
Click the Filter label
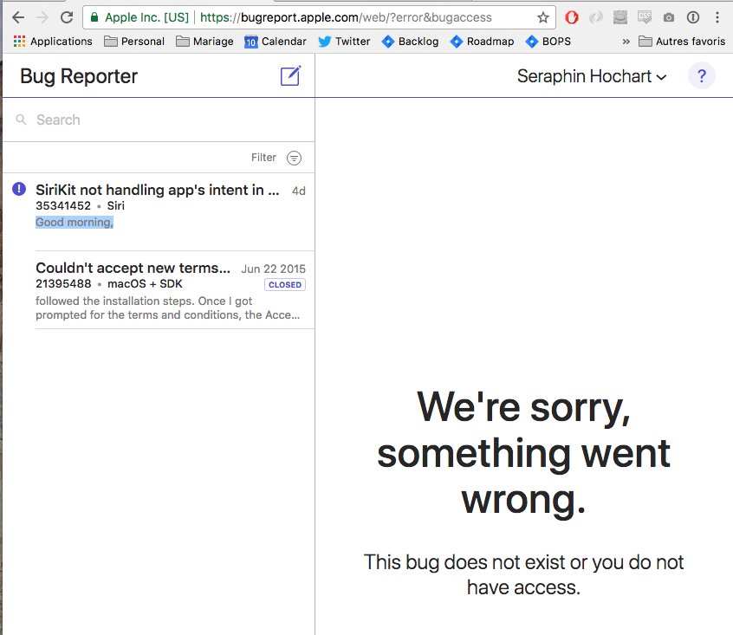tap(263, 158)
